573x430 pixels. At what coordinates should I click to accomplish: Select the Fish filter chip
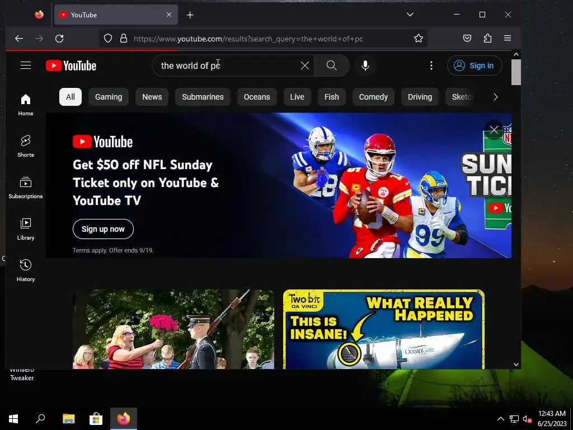click(x=331, y=97)
